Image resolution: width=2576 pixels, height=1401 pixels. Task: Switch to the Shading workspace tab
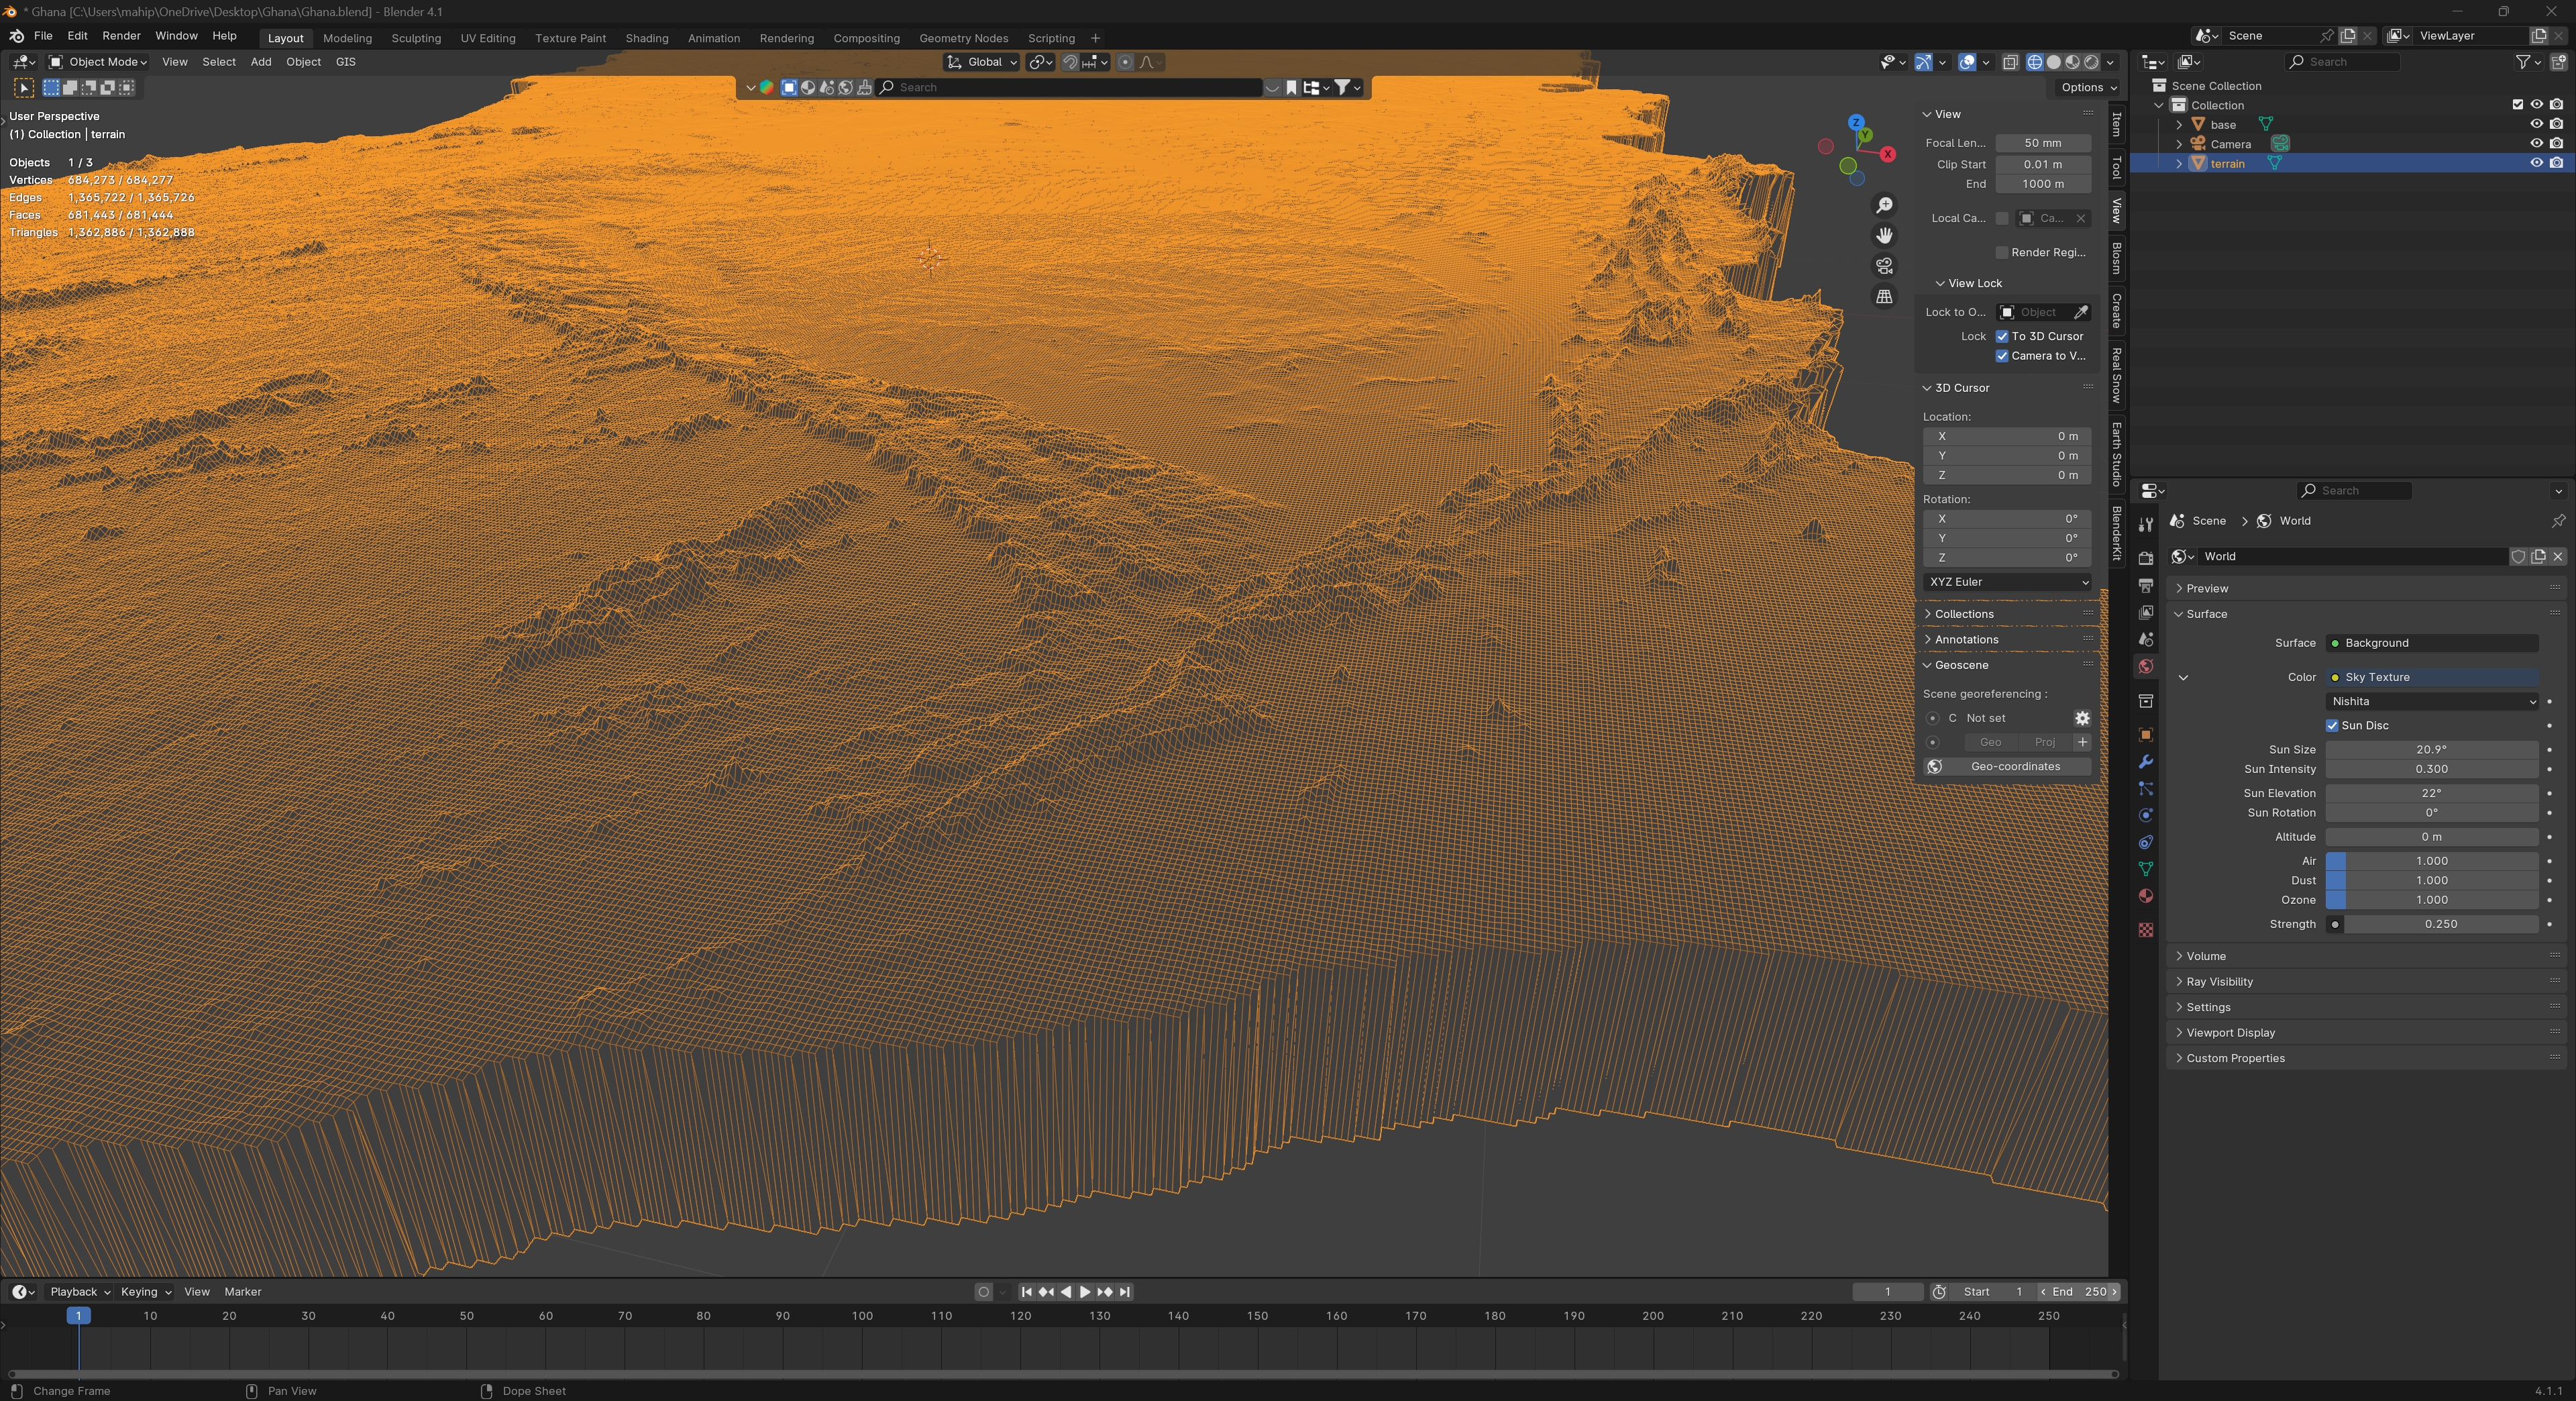pos(646,38)
